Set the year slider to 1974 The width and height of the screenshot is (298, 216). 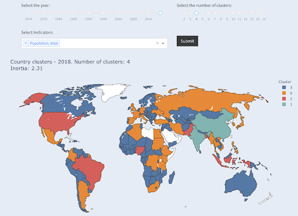pos(29,13)
